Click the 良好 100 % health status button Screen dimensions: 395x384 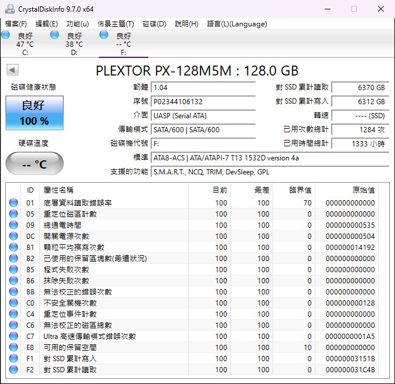tap(35, 113)
